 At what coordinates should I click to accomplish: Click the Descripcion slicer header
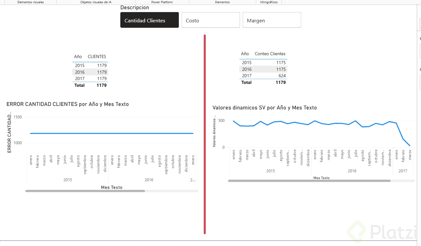[135, 7]
